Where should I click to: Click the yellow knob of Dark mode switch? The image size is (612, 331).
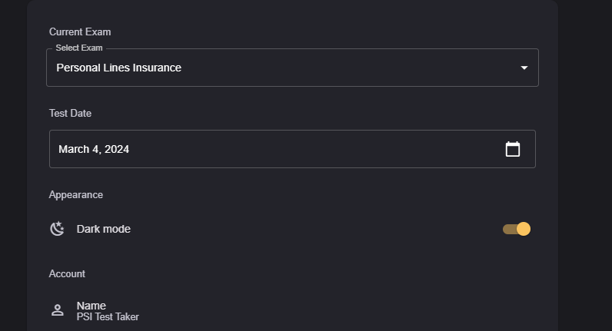point(524,229)
